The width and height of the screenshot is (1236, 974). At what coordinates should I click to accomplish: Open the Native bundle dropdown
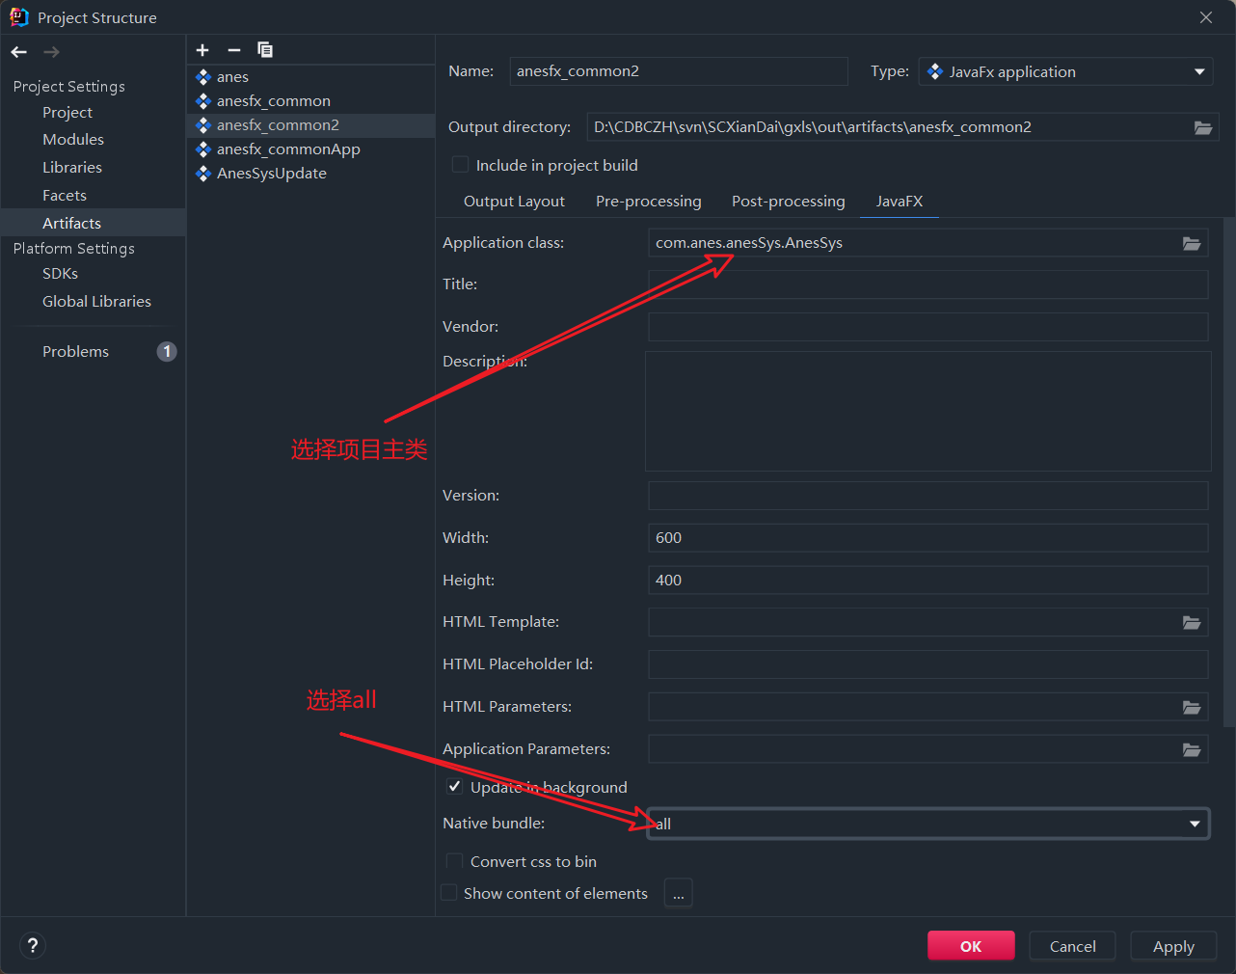coord(927,824)
